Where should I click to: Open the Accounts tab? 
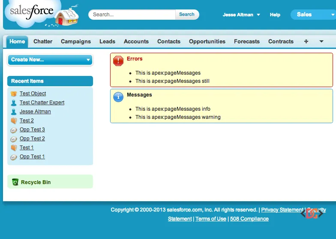(x=136, y=41)
